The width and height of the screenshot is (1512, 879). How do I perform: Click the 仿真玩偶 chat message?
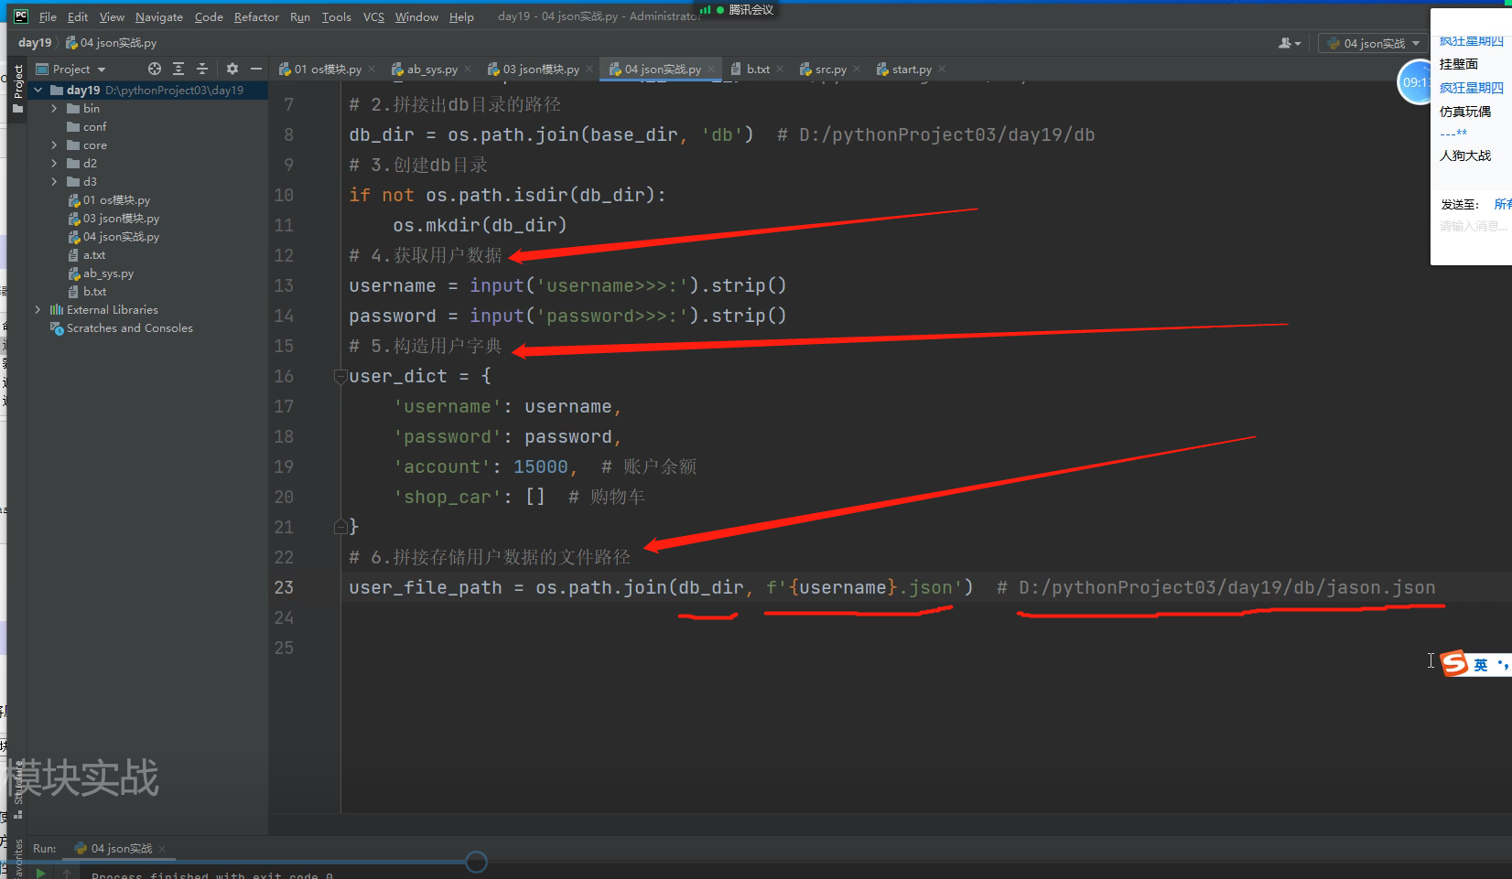[1464, 112]
